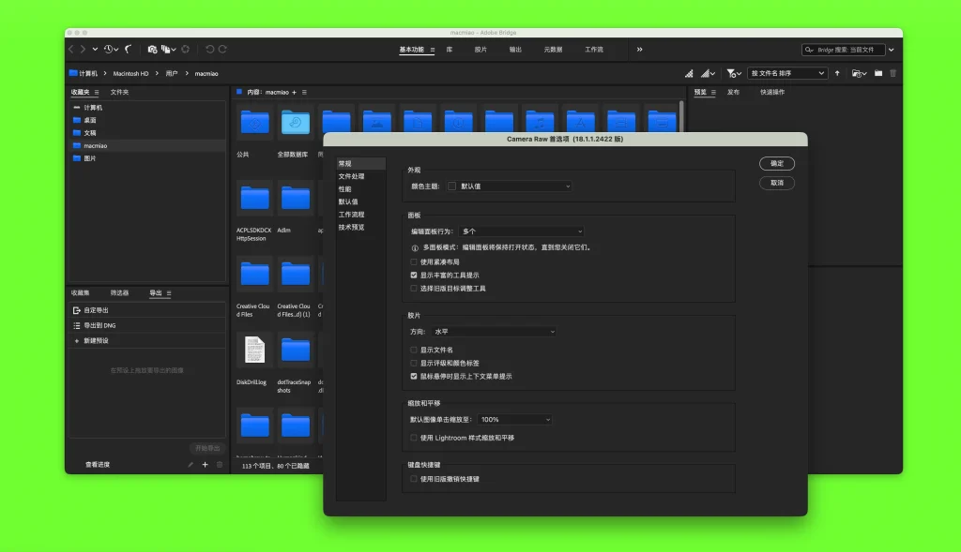This screenshot has height=552, width=961.
Task: Click the 确定 button
Action: click(777, 163)
